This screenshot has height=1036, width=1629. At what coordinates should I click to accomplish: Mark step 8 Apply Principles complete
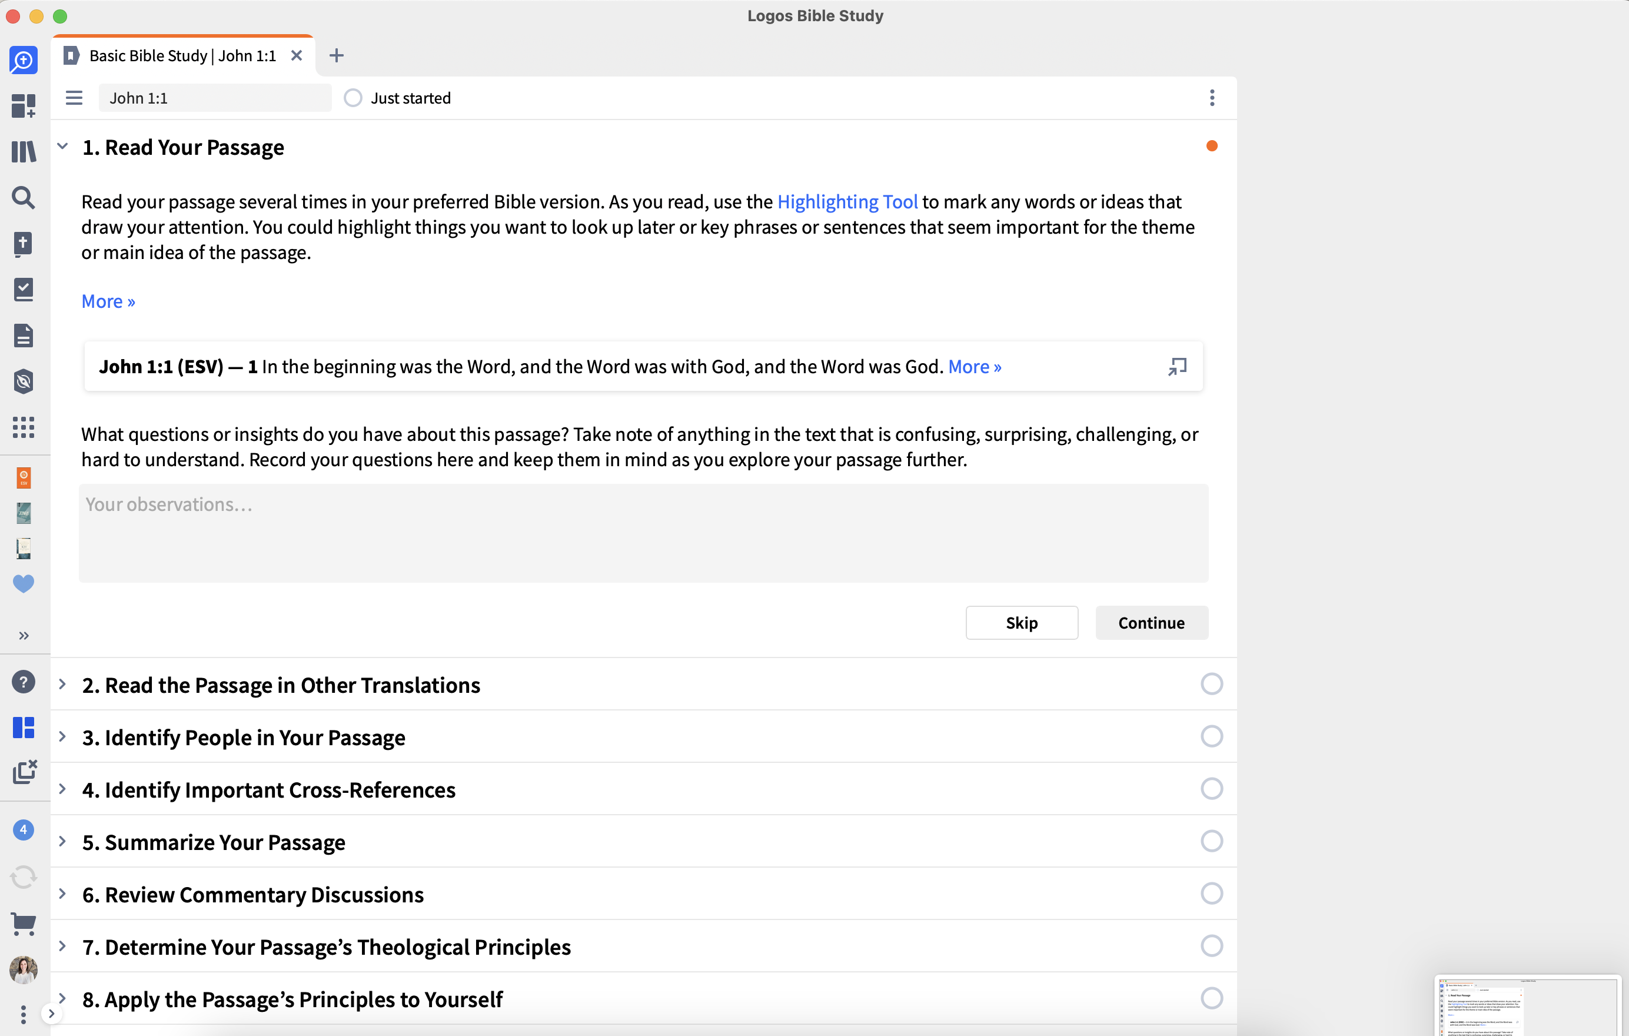pos(1212,998)
